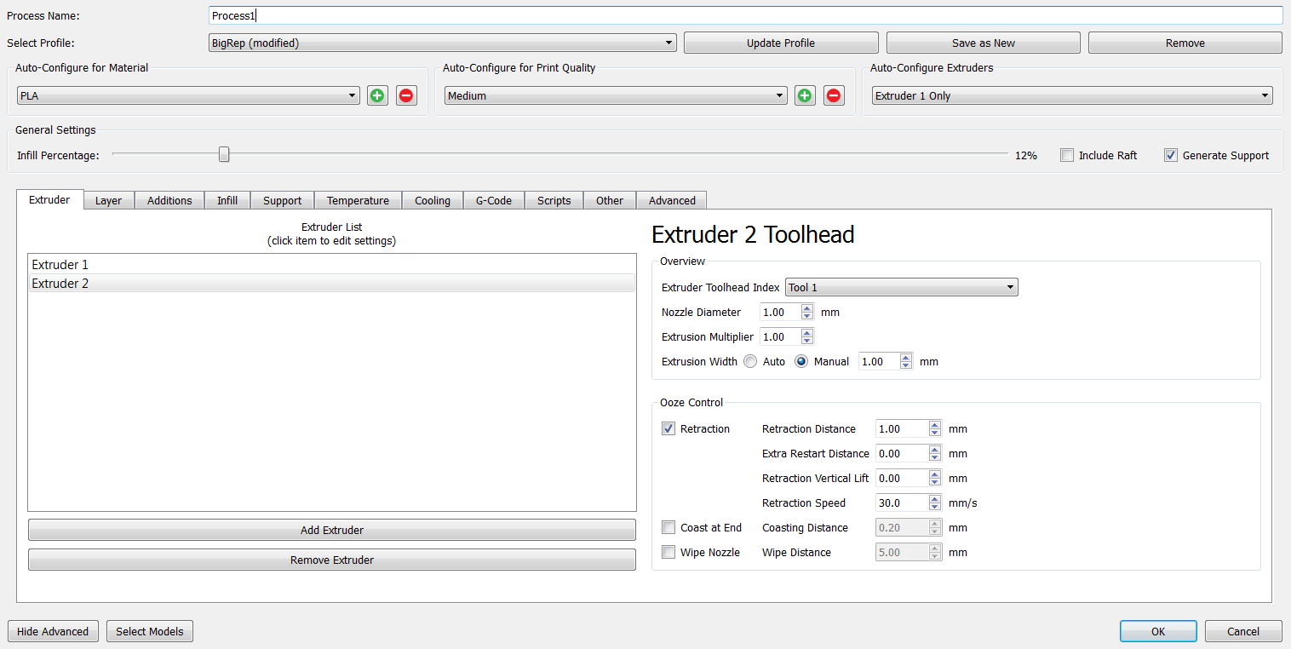The image size is (1291, 649).
Task: Select Auto extrusion width radio button
Action: pyautogui.click(x=750, y=361)
